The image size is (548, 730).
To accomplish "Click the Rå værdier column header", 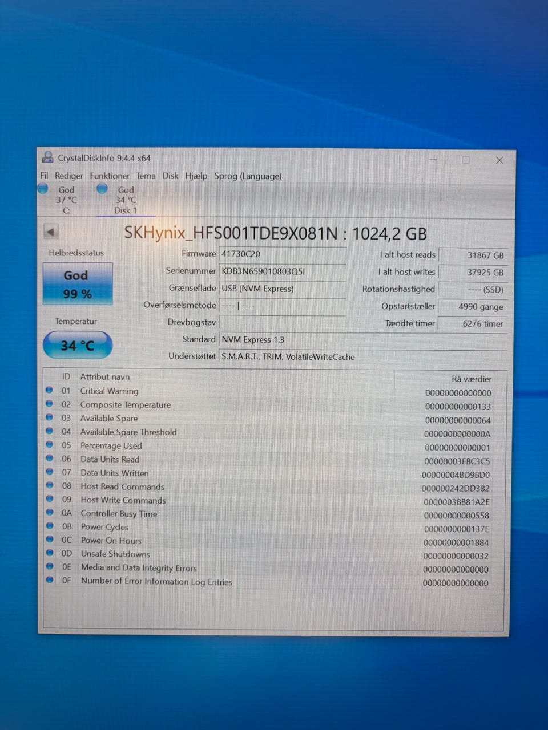I will [472, 379].
